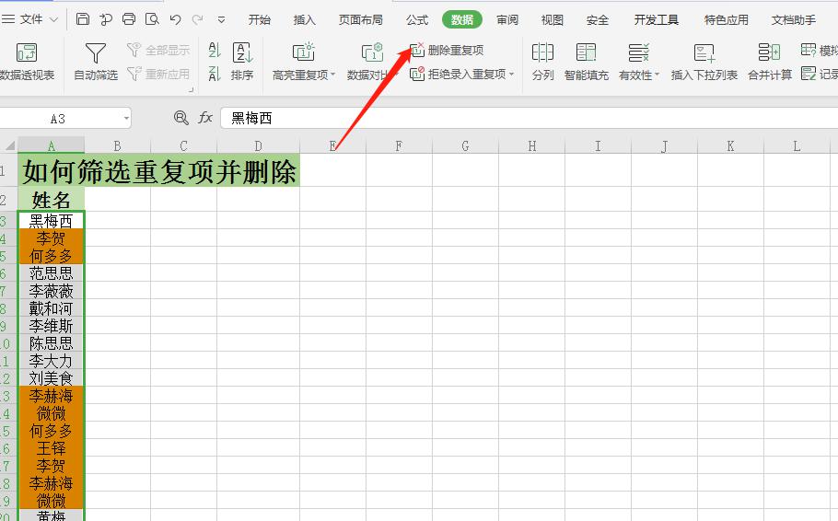This screenshot has width=838, height=521.
Task: Click the fx insert function icon
Action: tap(205, 118)
